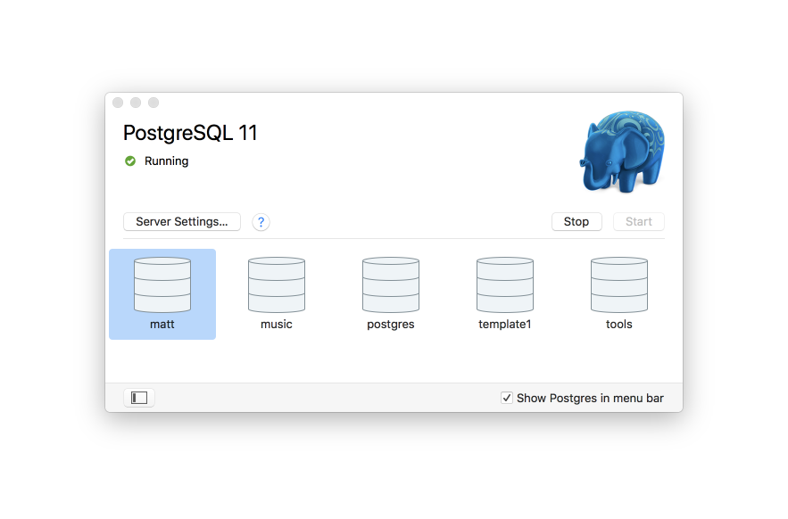The image size is (788, 519).
Task: Click the green Running status indicator
Action: (129, 161)
